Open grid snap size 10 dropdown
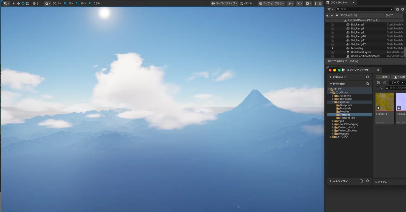 click(x=71, y=3)
